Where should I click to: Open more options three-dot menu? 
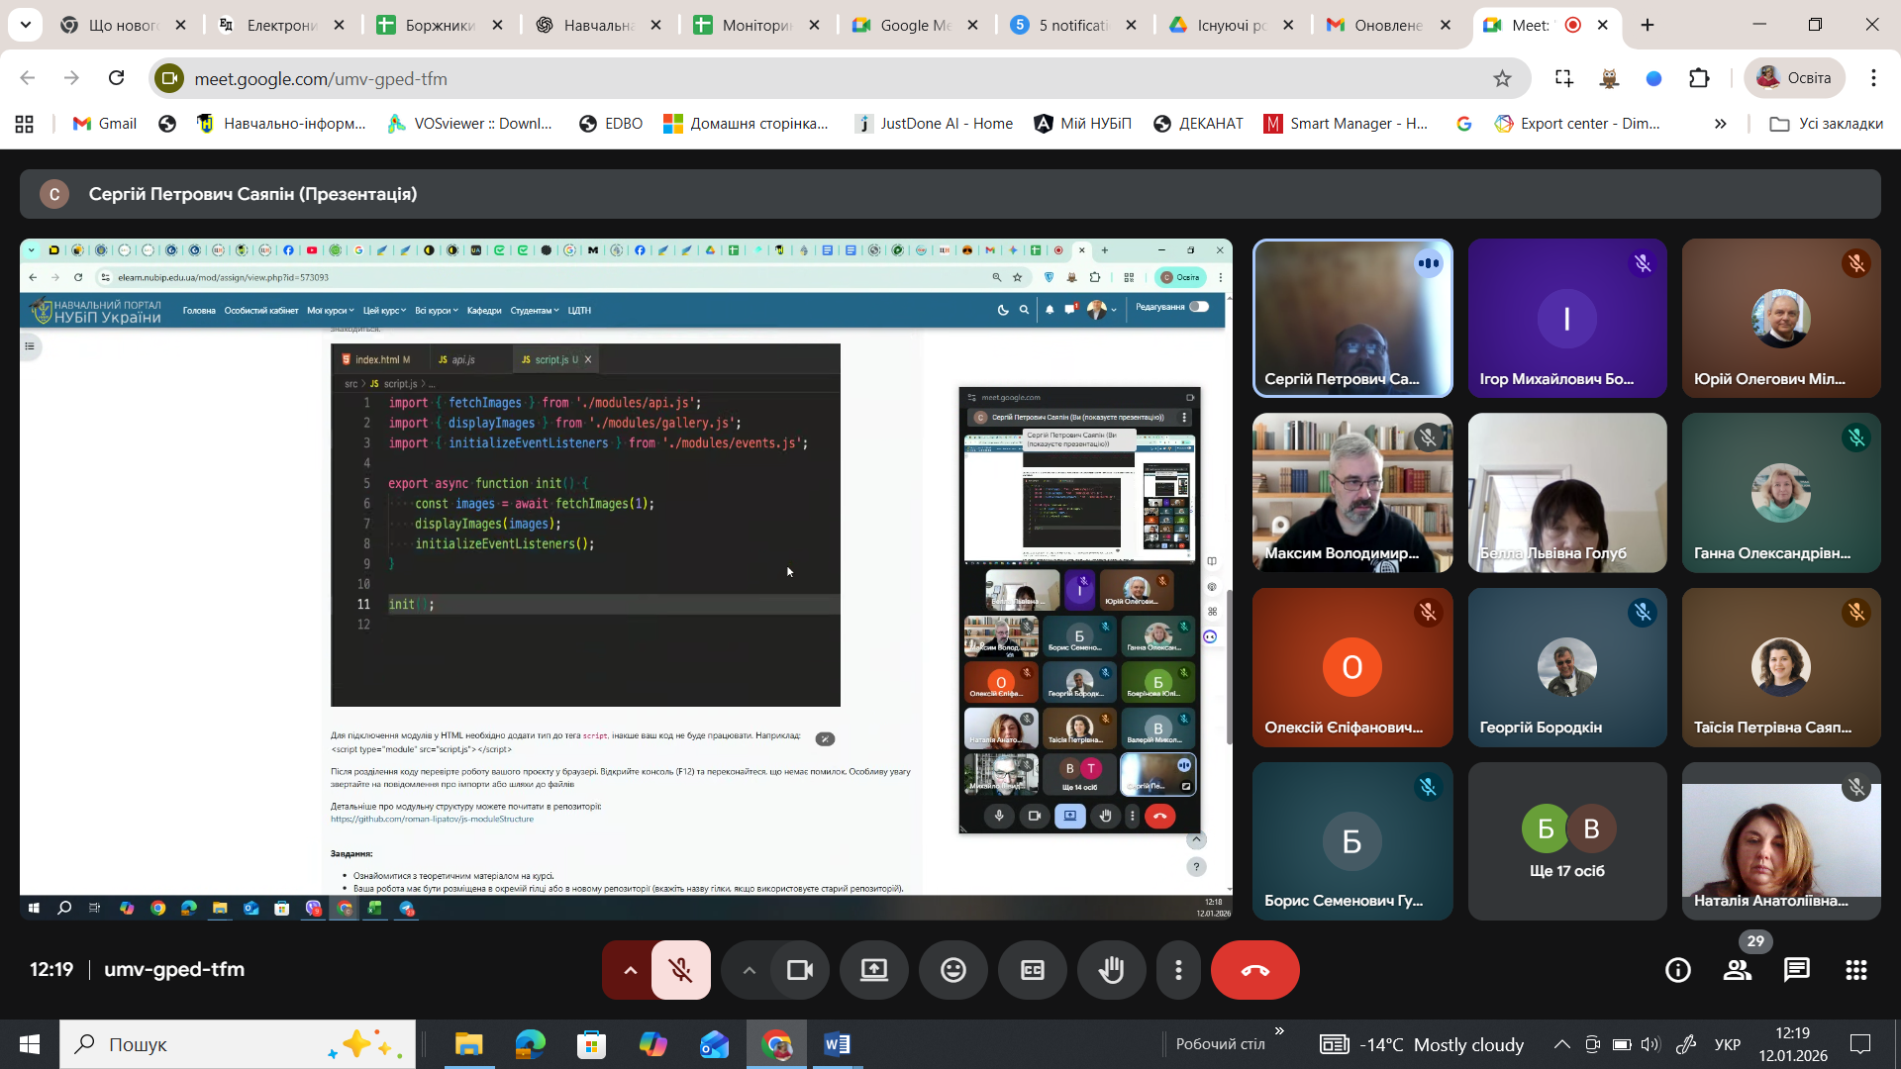1178,970
